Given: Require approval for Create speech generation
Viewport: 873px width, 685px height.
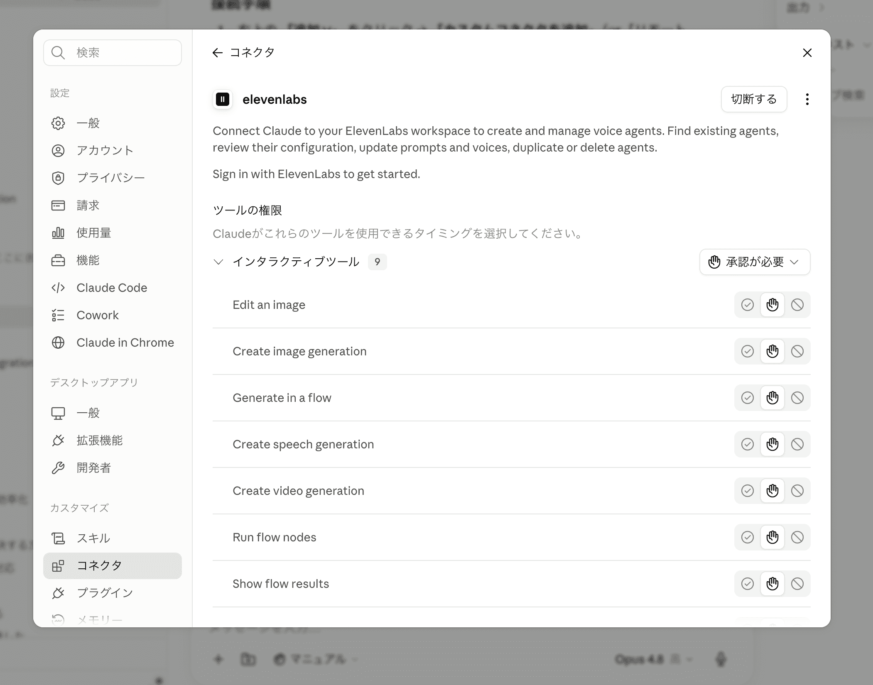Looking at the screenshot, I should pyautogui.click(x=772, y=445).
